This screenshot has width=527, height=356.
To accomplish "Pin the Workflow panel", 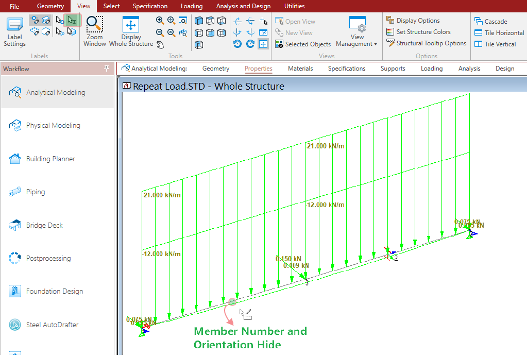I will pos(107,69).
